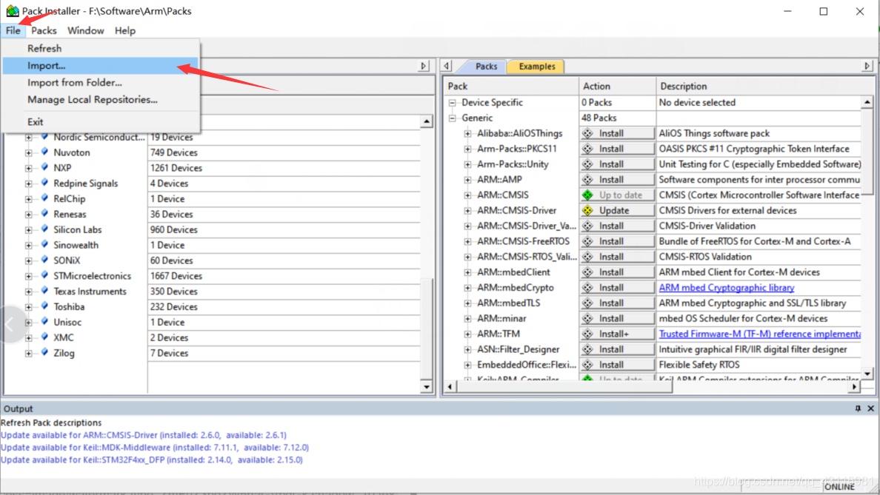Screen dimensions: 880x495
Task: Click the Pack column header
Action: tap(511, 86)
